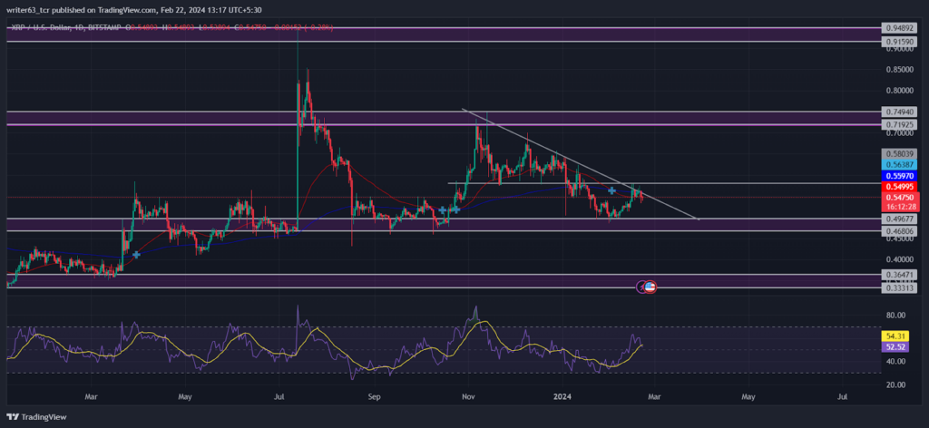Select the plus marker near April 2023 candles
The height and width of the screenshot is (428, 929).
coord(136,255)
